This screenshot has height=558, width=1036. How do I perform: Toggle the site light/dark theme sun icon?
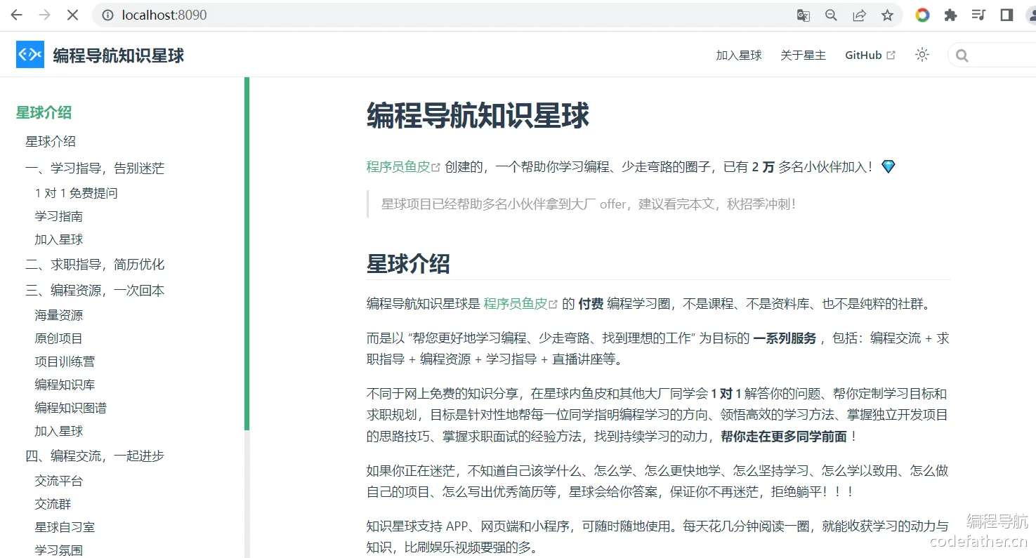[922, 55]
